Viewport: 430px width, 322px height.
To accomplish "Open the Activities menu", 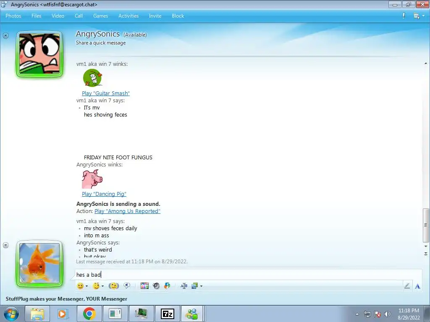I will [x=128, y=16].
